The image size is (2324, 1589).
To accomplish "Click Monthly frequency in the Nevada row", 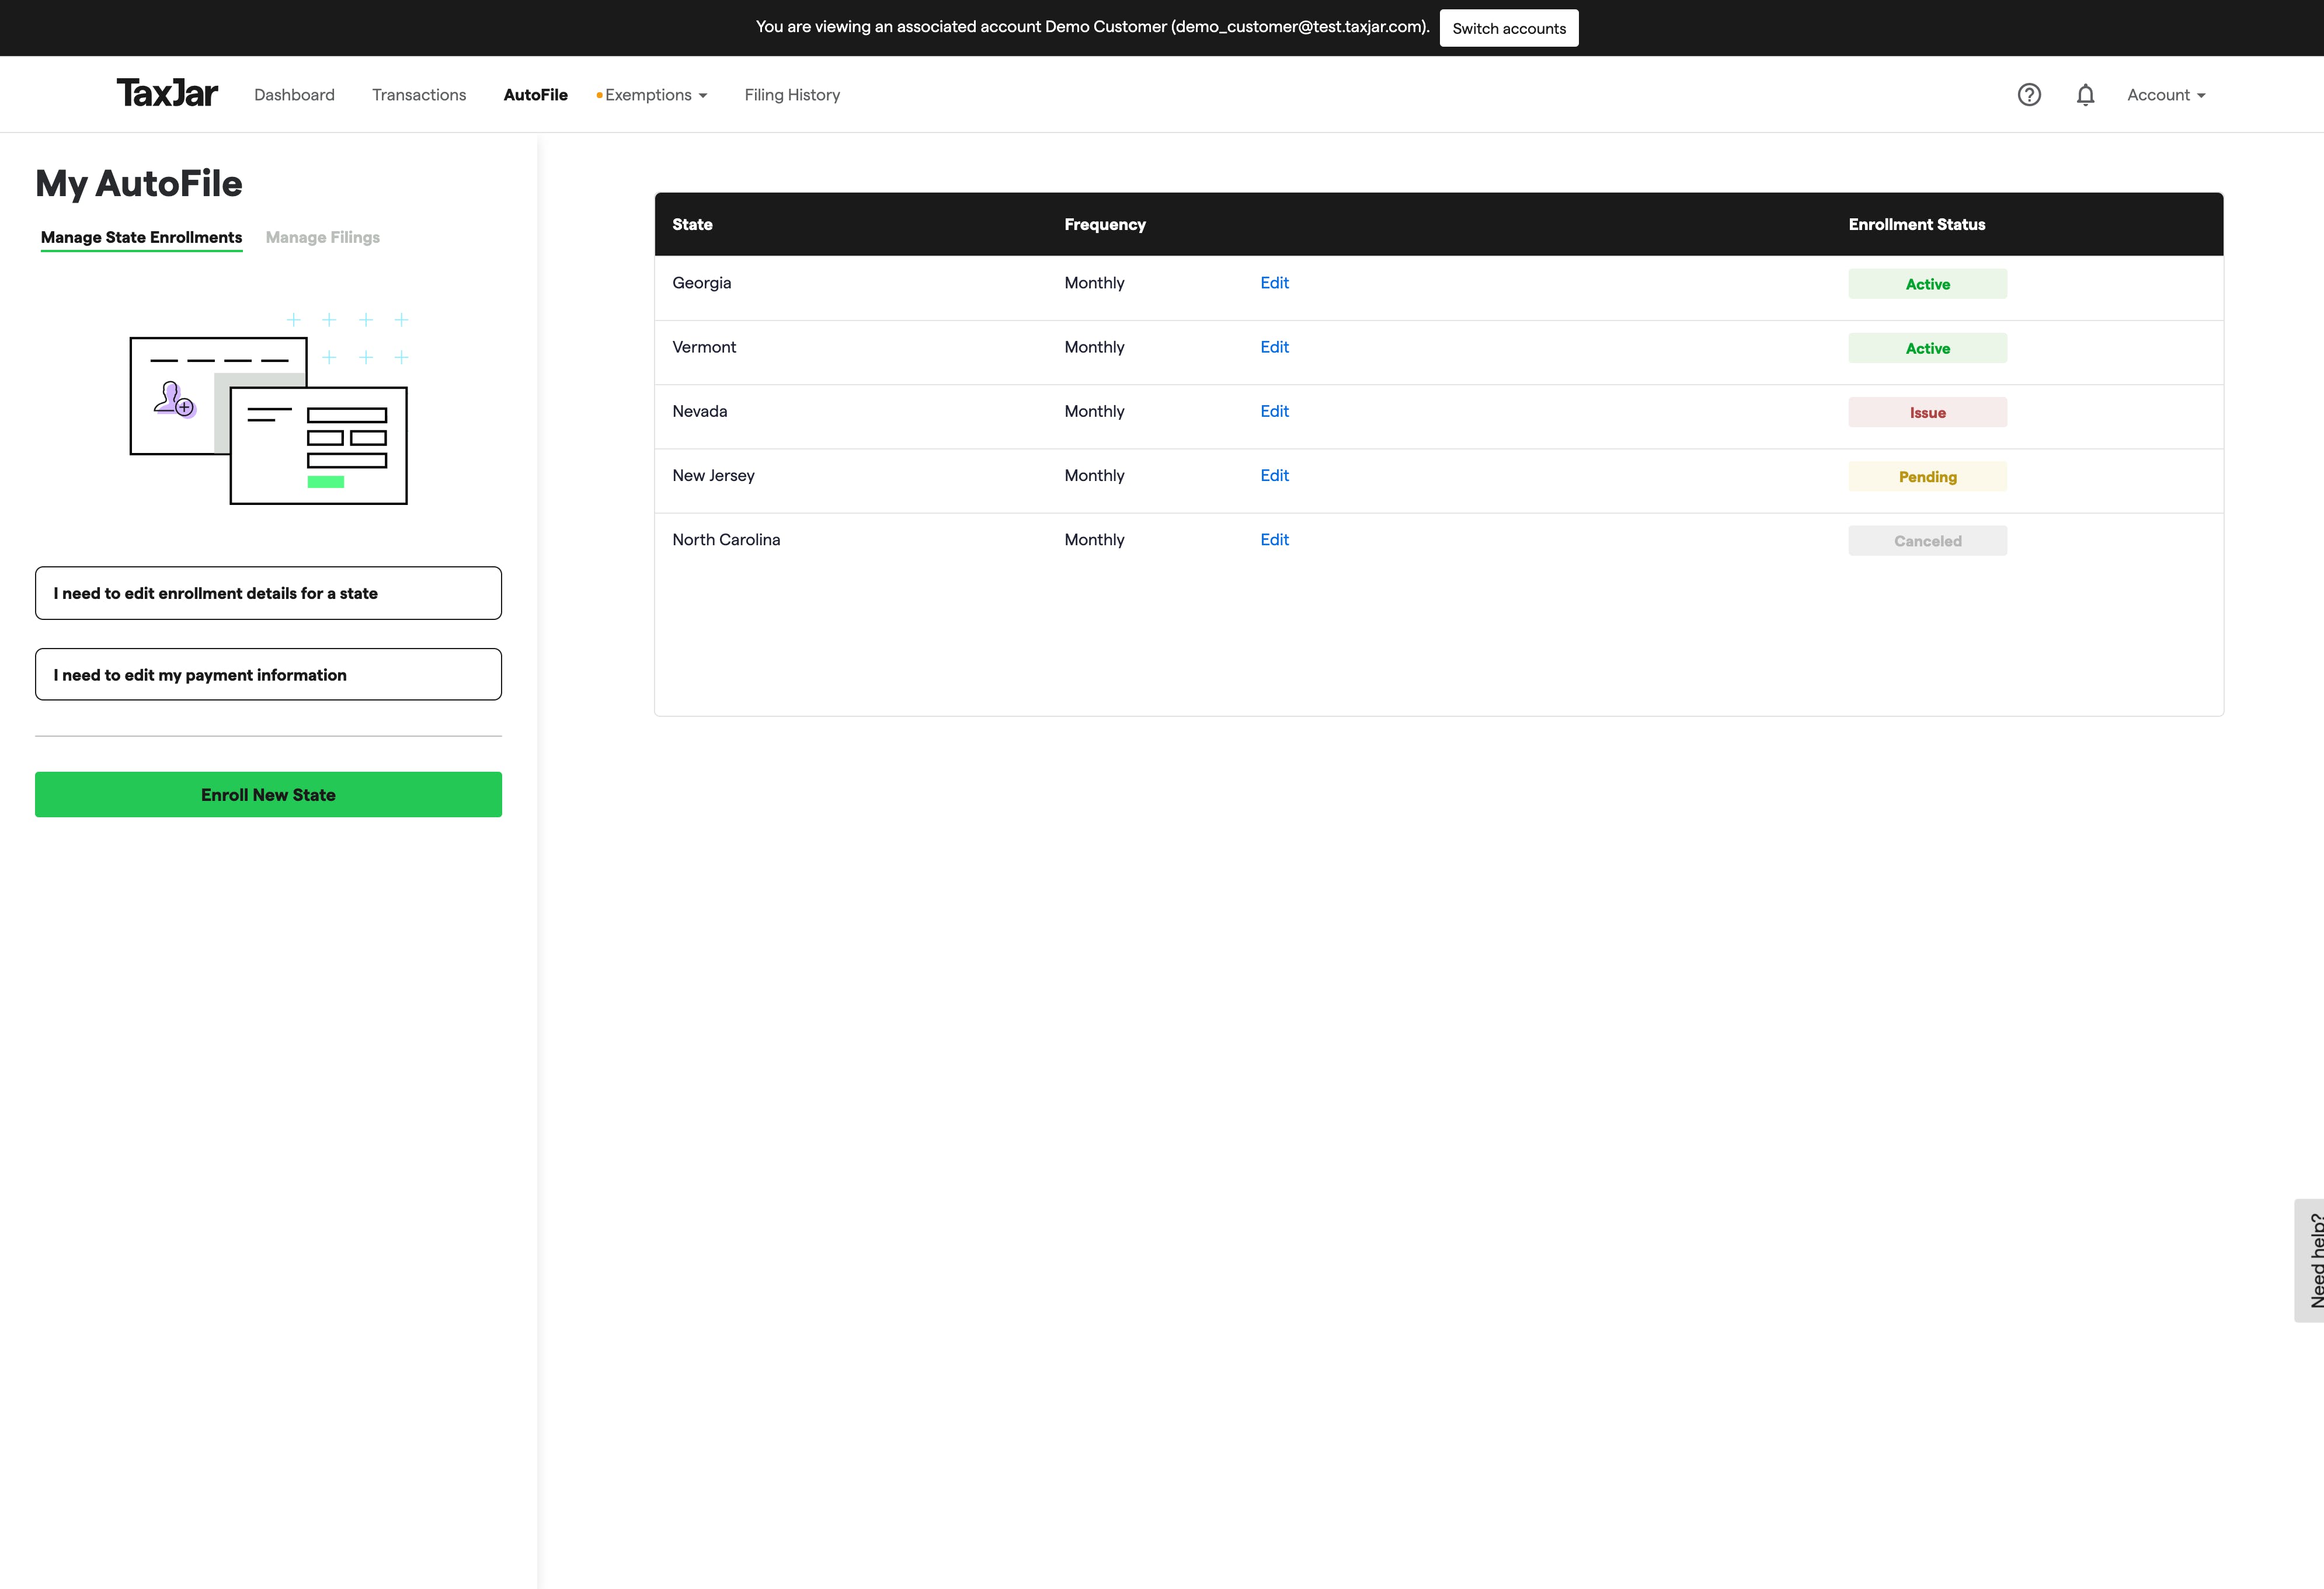I will pos(1094,411).
